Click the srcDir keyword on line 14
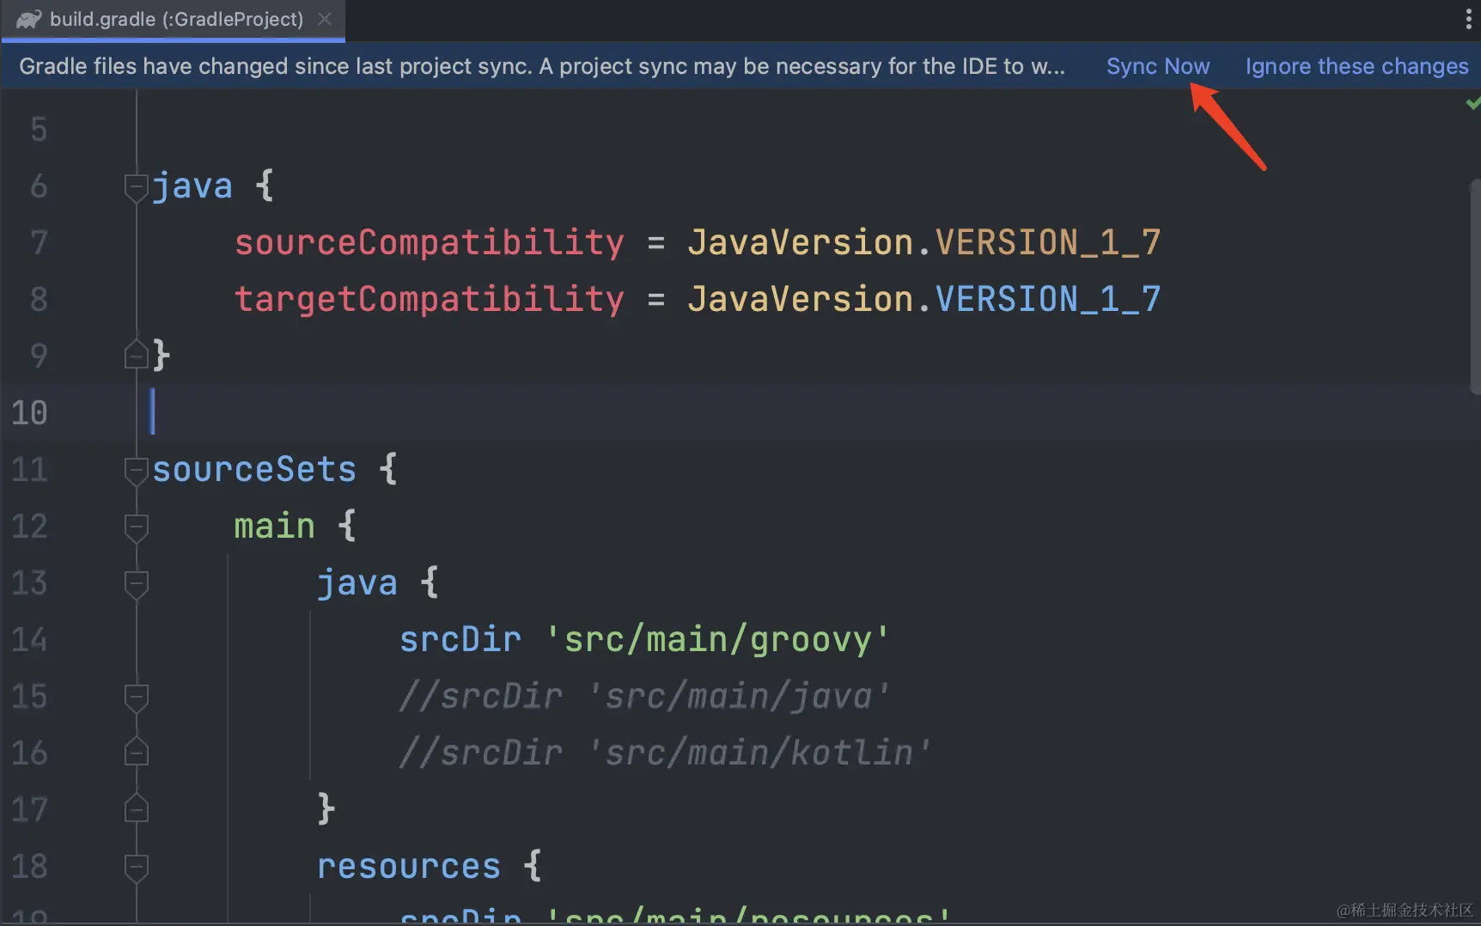This screenshot has width=1481, height=926. tap(460, 640)
